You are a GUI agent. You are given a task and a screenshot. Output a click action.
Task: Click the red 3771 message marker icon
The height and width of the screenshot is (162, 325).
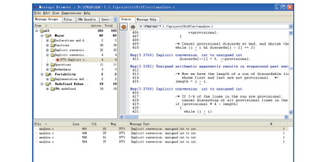(x=58, y=60)
